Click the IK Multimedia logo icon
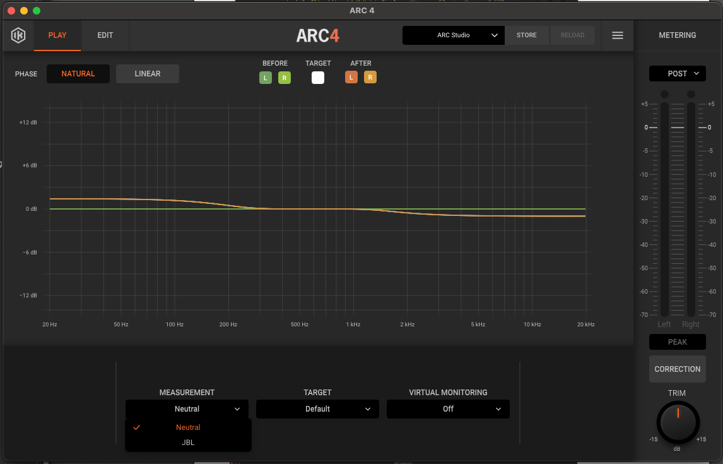 click(x=18, y=35)
